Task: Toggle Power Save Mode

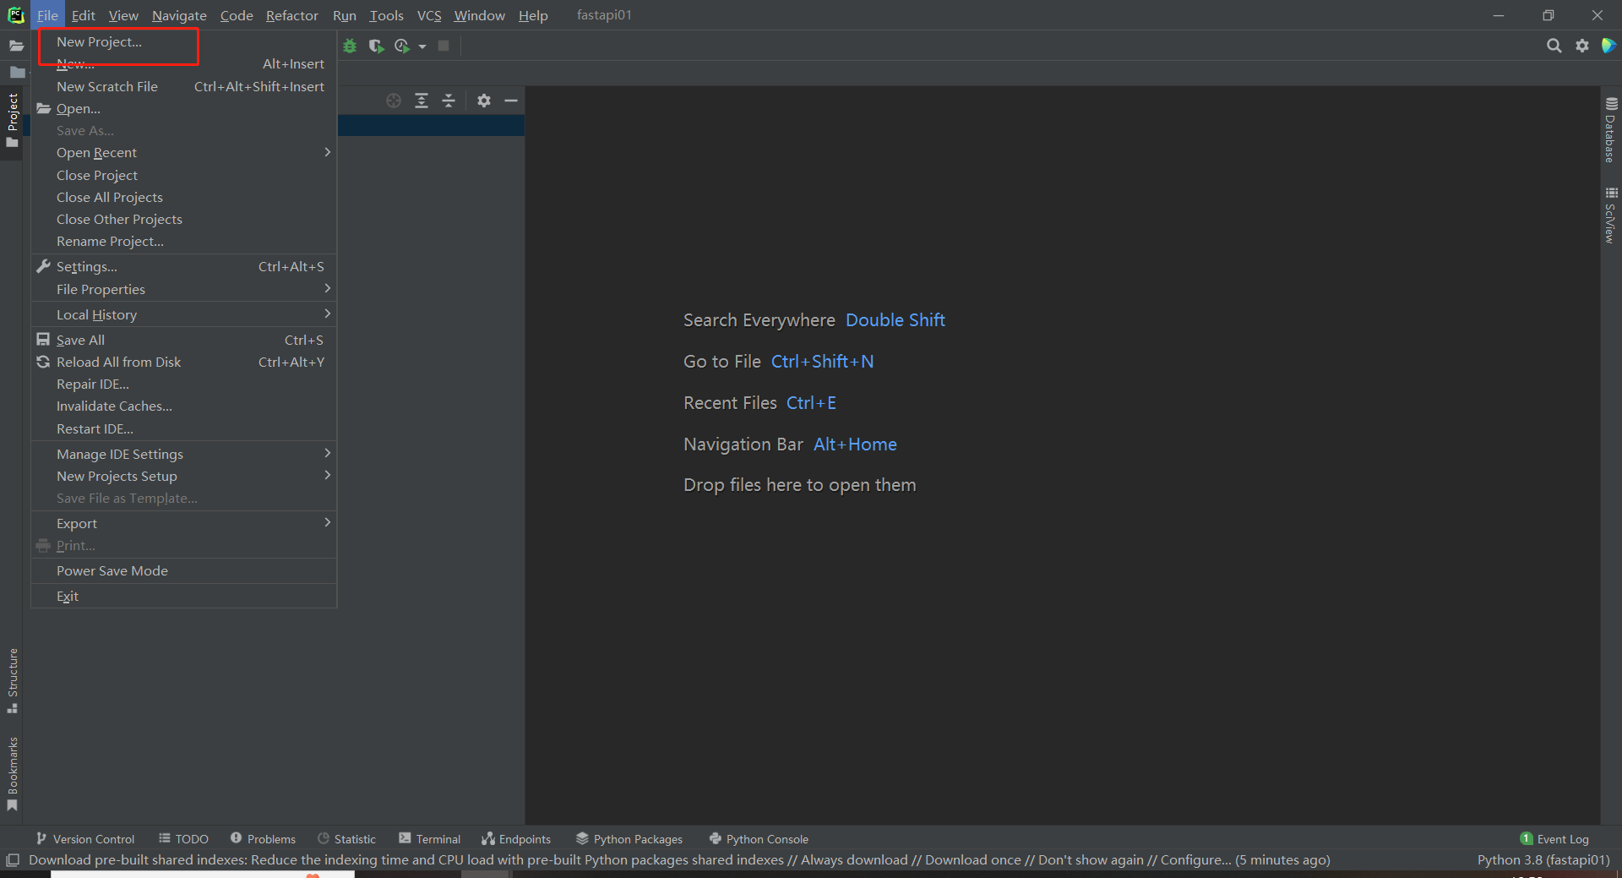Action: (183, 570)
